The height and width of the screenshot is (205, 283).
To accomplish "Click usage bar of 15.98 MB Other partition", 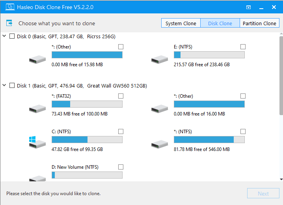I will [87, 55].
